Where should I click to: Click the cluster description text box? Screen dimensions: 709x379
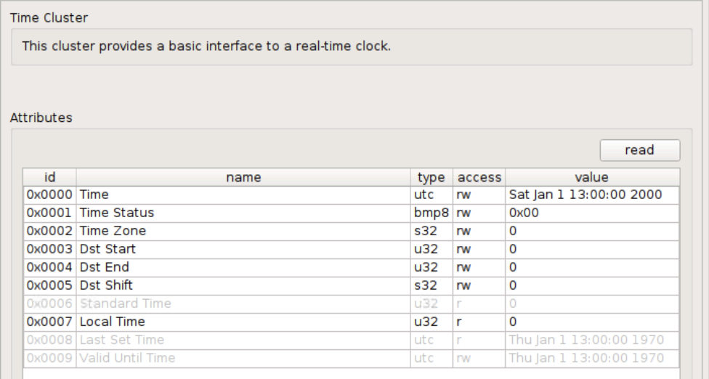(x=352, y=46)
